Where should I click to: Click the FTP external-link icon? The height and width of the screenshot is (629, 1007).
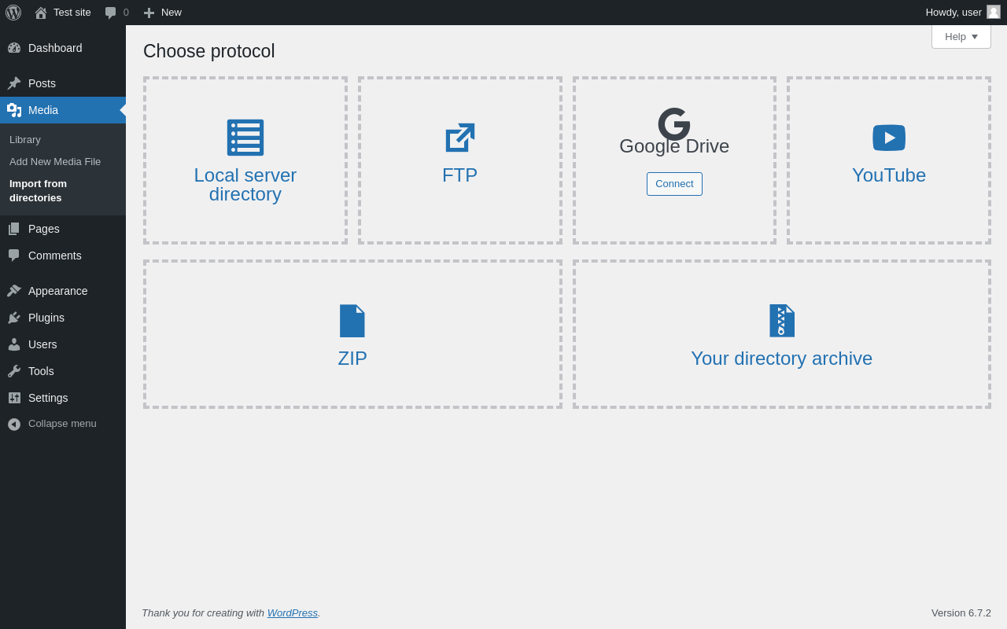coord(460,138)
